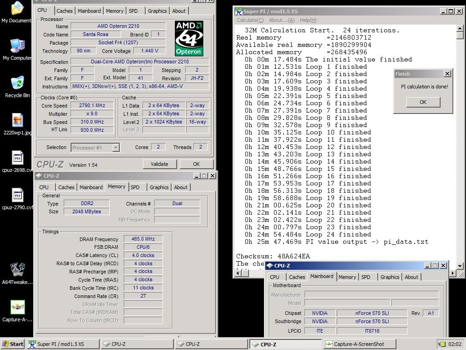Open Capture-A-ScreenShot desktop shortcut

17,311
